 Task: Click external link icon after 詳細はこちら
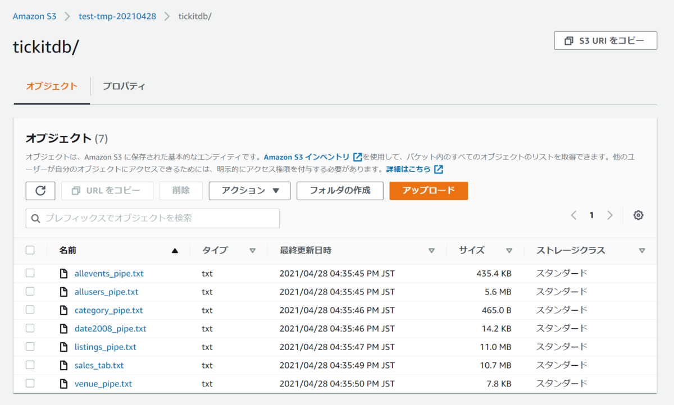(x=439, y=169)
